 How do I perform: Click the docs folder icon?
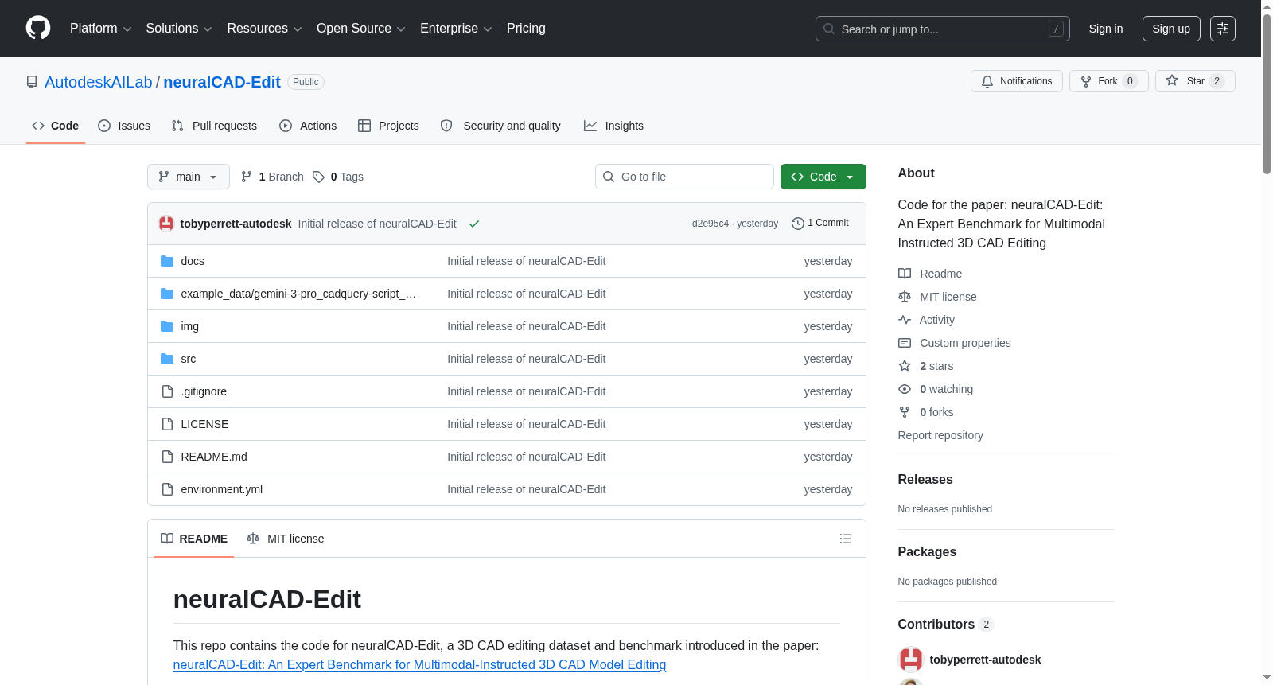click(167, 261)
